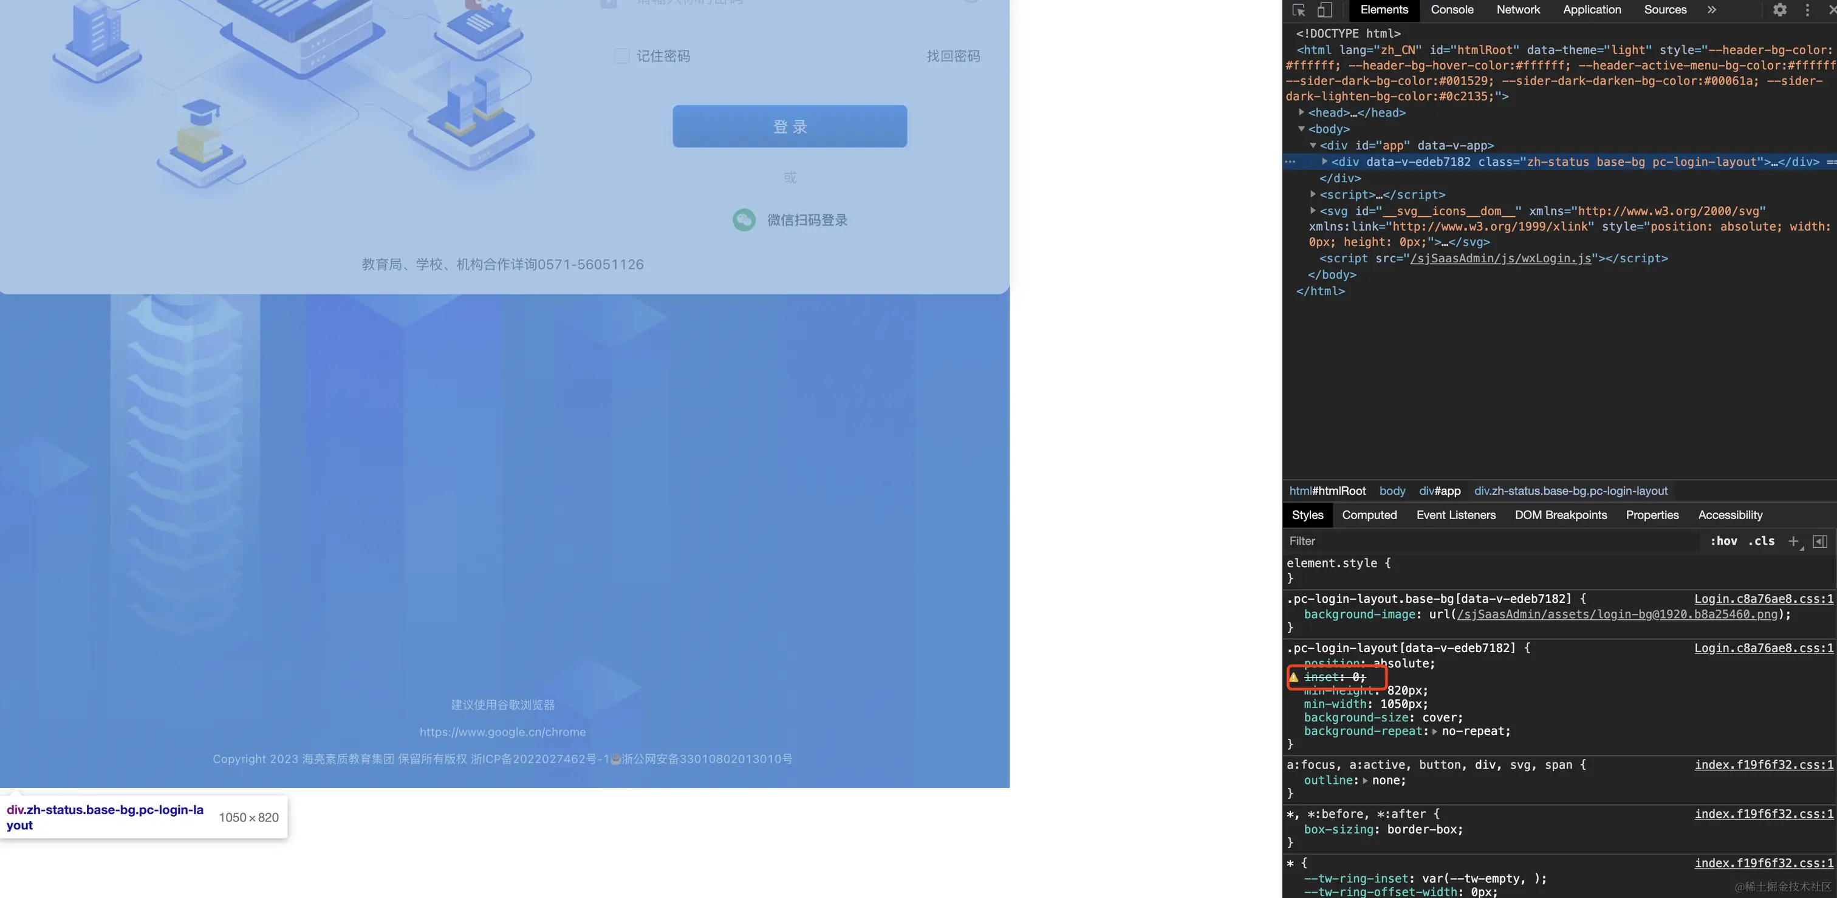This screenshot has height=898, width=1837.
Task: Open DOM Breakpoints pane tab
Action: click(x=1561, y=514)
